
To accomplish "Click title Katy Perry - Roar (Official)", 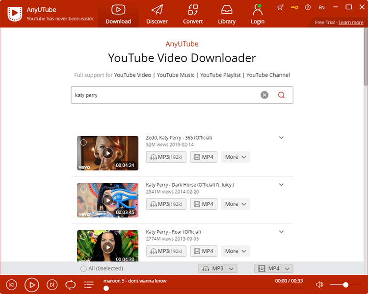I will tap(173, 232).
